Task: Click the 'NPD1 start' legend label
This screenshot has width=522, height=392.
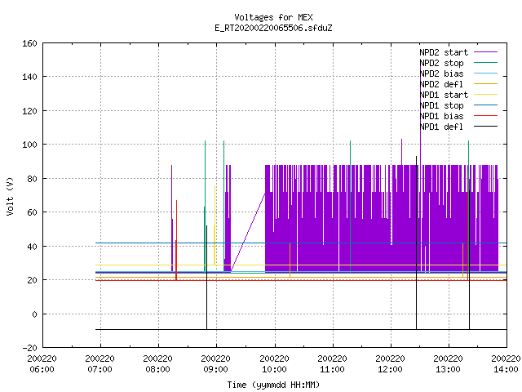Action: coord(444,95)
